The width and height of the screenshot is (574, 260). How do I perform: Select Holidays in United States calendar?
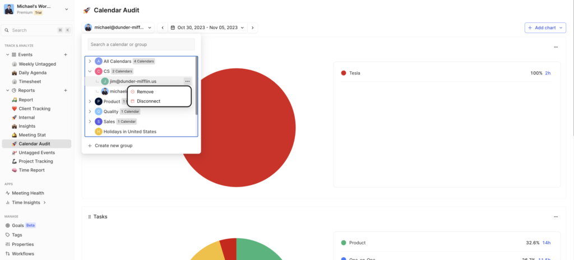129,132
